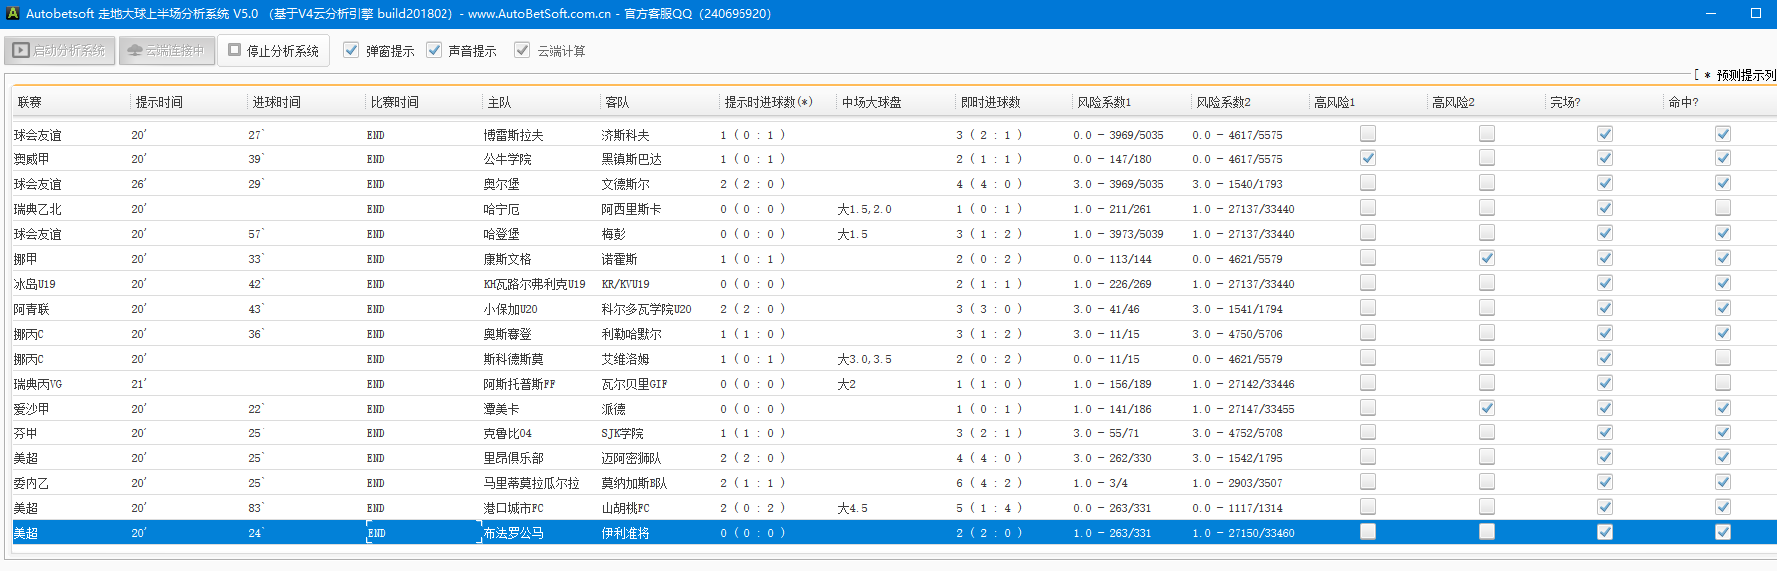Select the 大4.5 cell in 港口城市FC row
This screenshot has width=1777, height=571.
click(852, 508)
